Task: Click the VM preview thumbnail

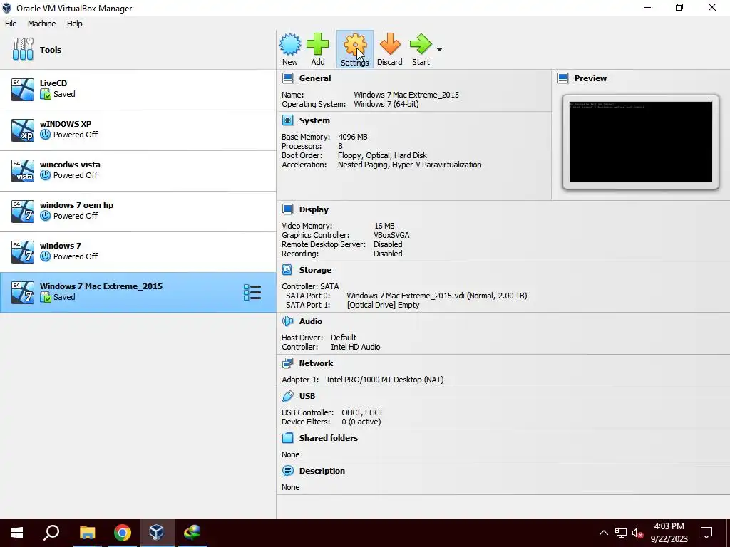Action: pos(641,142)
